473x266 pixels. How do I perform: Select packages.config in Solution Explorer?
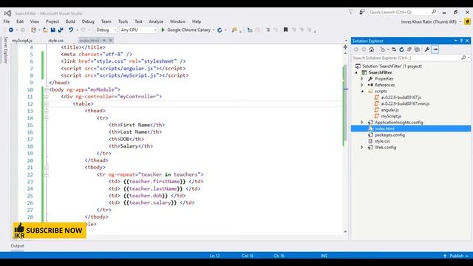click(x=389, y=134)
